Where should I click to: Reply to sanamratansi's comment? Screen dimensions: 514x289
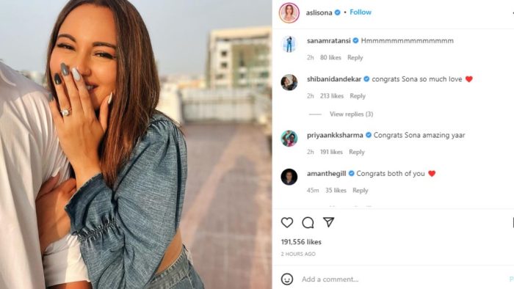tap(355, 58)
